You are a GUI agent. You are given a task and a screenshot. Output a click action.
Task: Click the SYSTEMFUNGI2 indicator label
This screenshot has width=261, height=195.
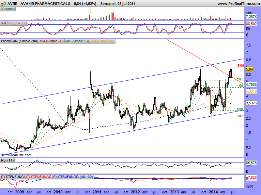(39, 177)
